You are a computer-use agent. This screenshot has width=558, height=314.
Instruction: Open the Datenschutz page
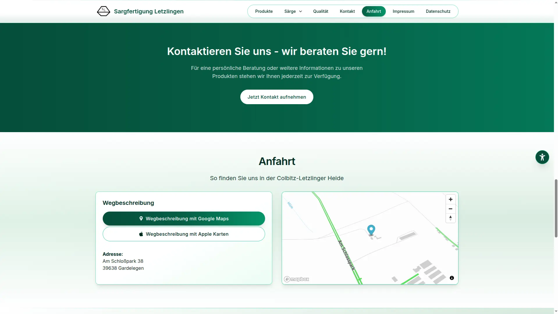coord(438,11)
